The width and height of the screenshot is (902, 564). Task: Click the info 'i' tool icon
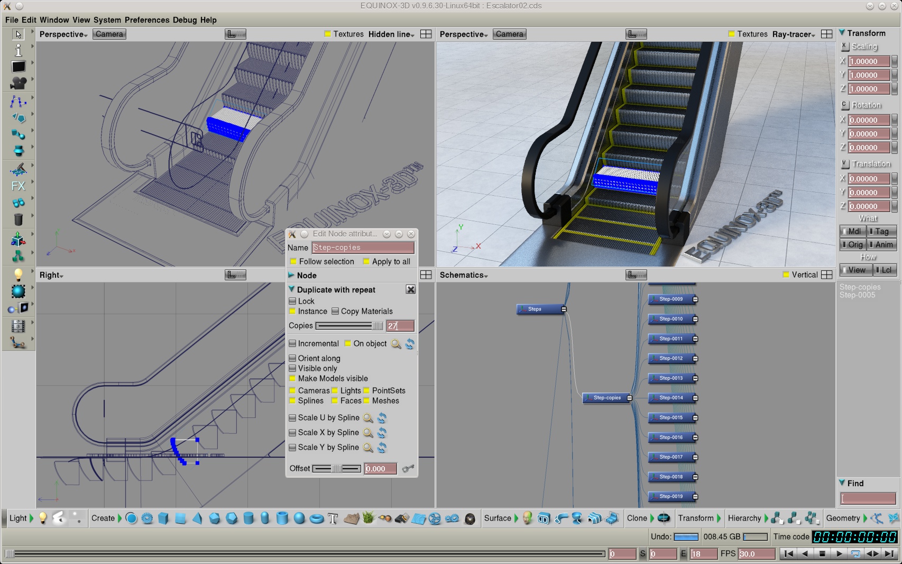[18, 50]
